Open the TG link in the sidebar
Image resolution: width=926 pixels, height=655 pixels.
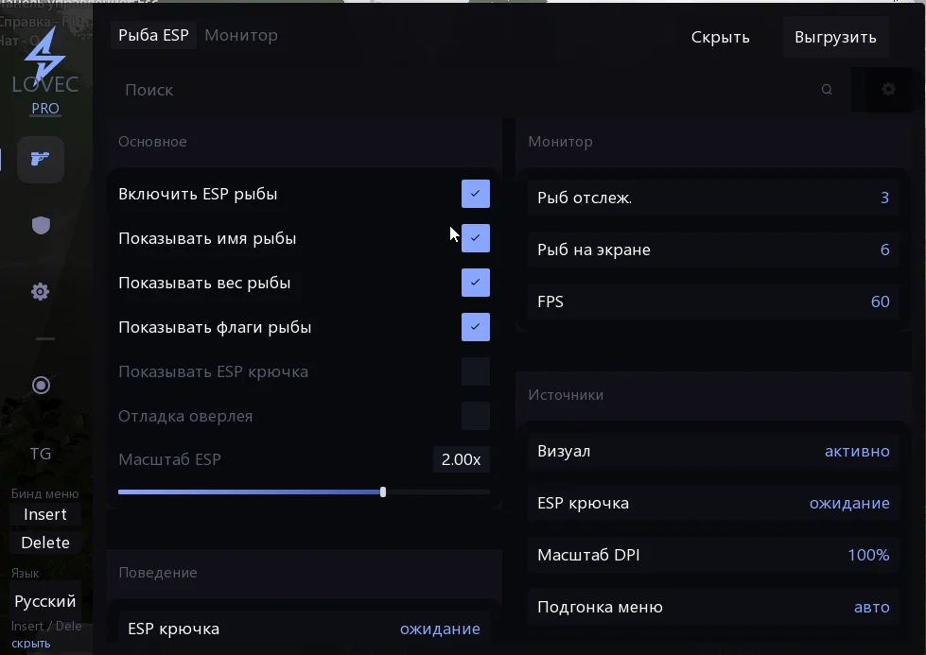coord(40,454)
